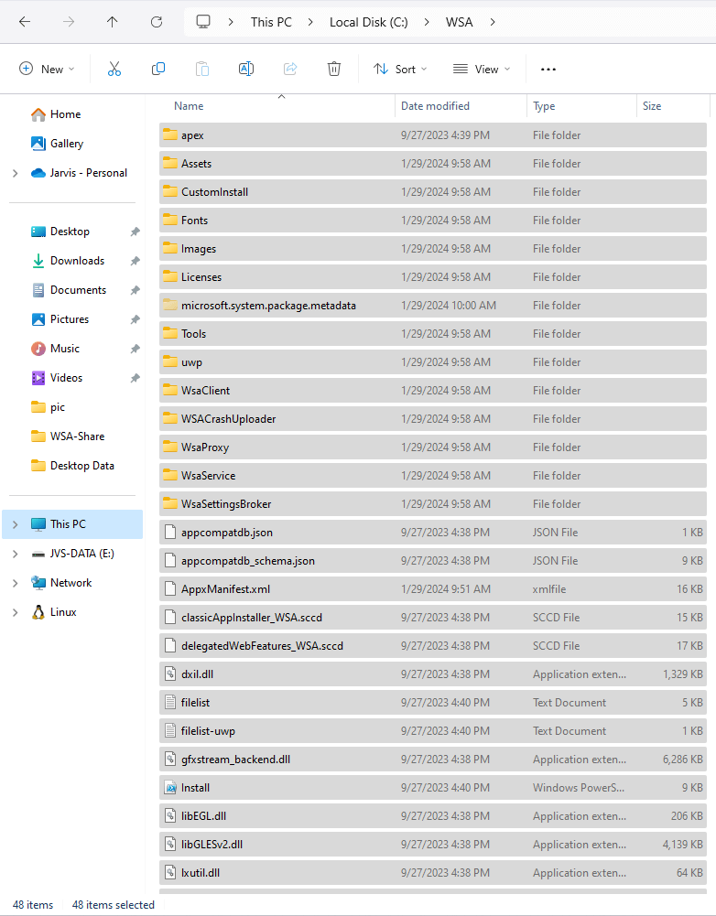Open the View dropdown menu
716x916 pixels.
point(482,69)
